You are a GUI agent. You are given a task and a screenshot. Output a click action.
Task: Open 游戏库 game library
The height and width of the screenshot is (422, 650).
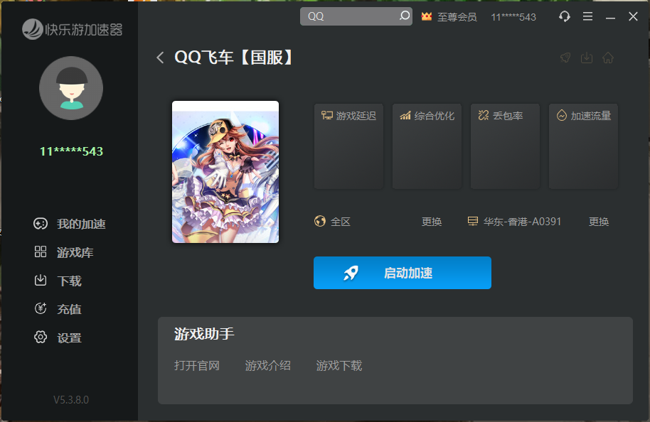pos(75,252)
